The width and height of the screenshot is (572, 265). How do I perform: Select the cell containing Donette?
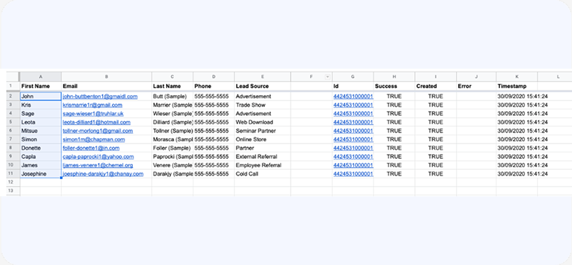pyautogui.click(x=40, y=148)
